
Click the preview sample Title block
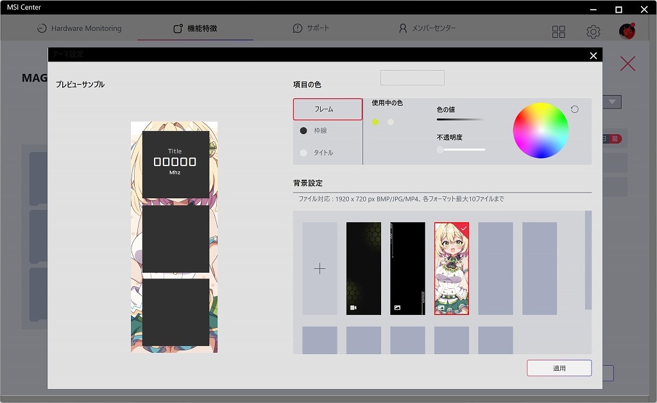click(176, 164)
